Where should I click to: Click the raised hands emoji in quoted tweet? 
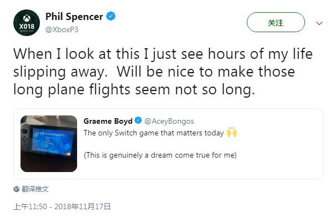(x=232, y=132)
